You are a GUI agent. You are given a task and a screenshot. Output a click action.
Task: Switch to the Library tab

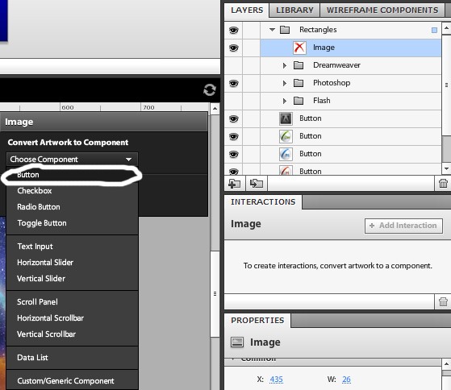coord(294,10)
